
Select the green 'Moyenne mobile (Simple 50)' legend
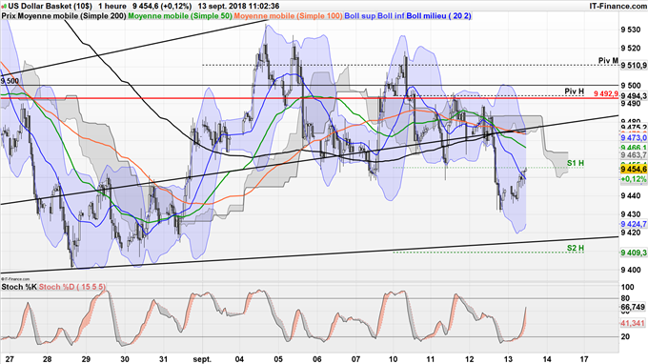click(180, 15)
